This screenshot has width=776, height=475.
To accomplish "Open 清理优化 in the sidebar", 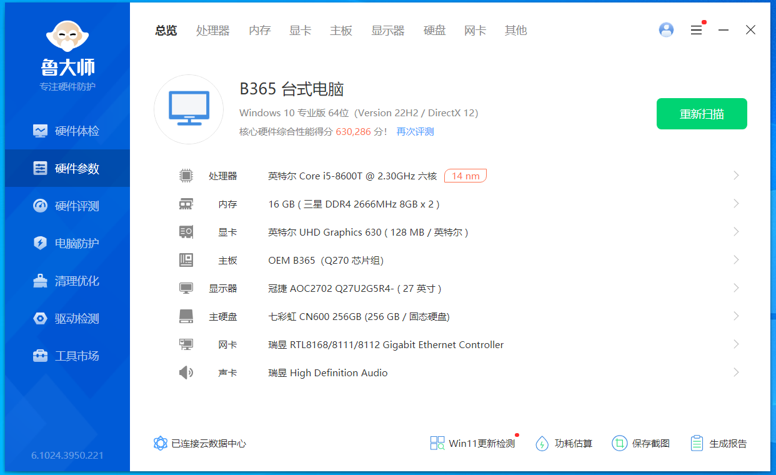I will click(67, 281).
